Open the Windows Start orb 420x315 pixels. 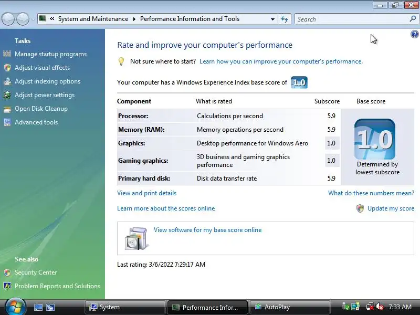point(15,307)
